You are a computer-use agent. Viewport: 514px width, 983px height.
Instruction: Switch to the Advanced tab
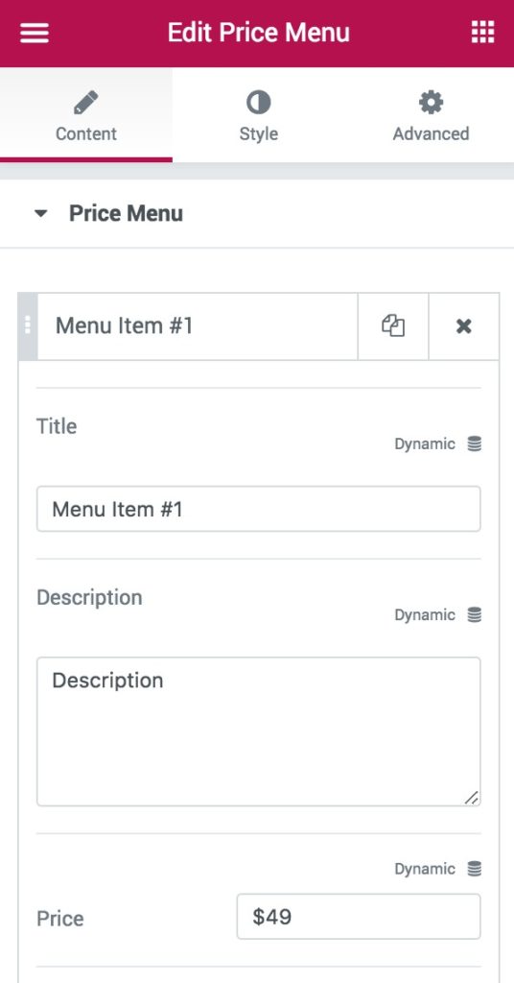click(431, 116)
